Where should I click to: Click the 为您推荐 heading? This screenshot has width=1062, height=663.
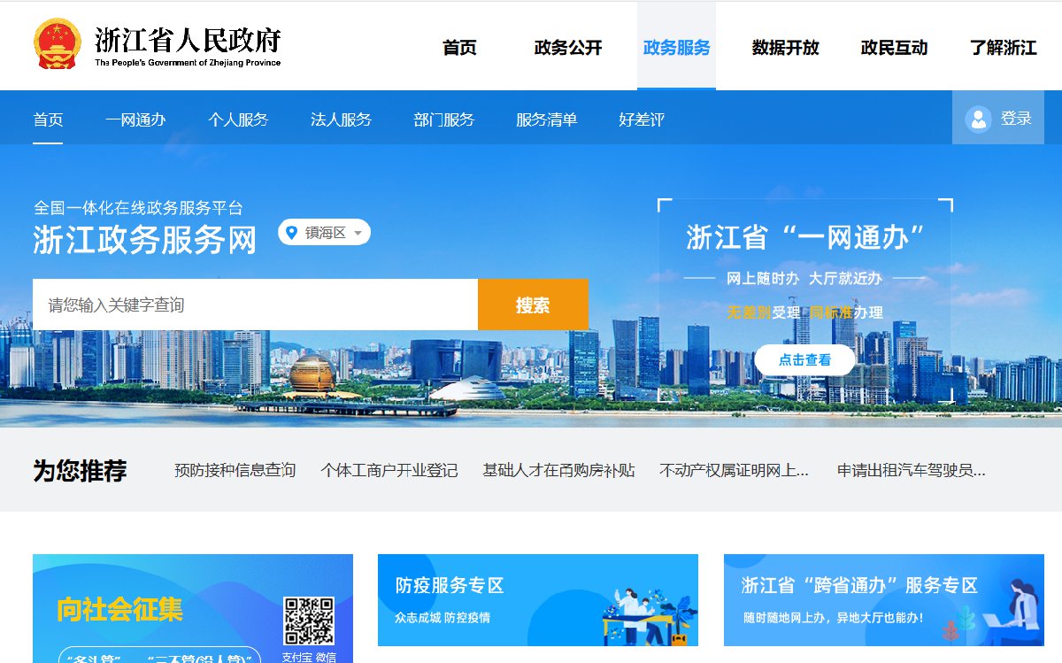click(80, 471)
